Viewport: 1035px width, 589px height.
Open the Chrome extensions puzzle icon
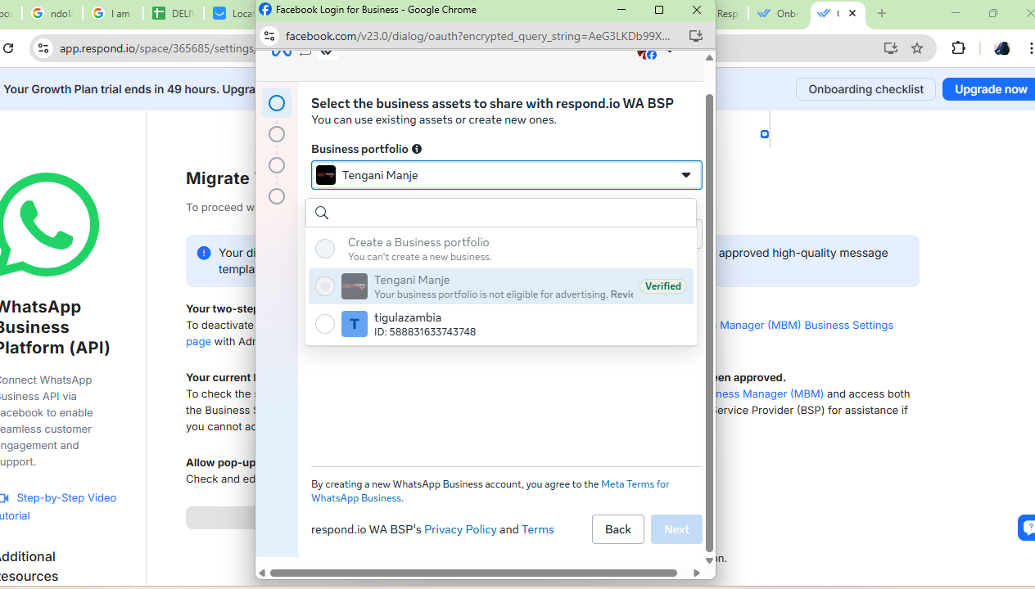(x=959, y=48)
